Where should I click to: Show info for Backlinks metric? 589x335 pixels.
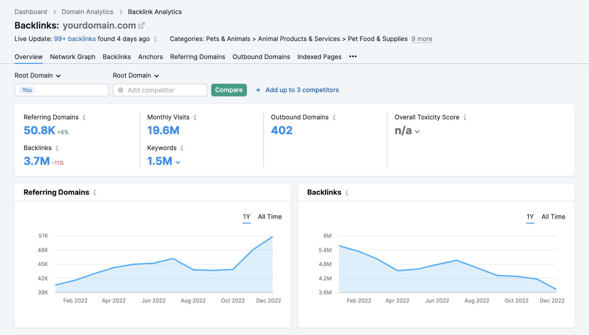click(x=57, y=148)
